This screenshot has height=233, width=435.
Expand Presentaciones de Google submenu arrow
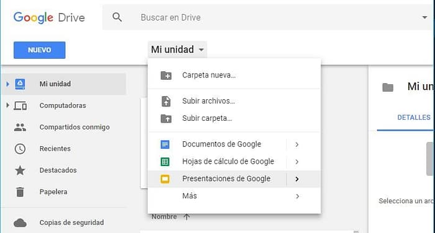297,179
